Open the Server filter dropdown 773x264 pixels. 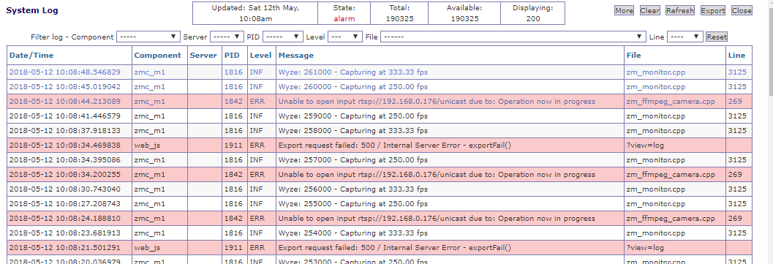tap(227, 37)
